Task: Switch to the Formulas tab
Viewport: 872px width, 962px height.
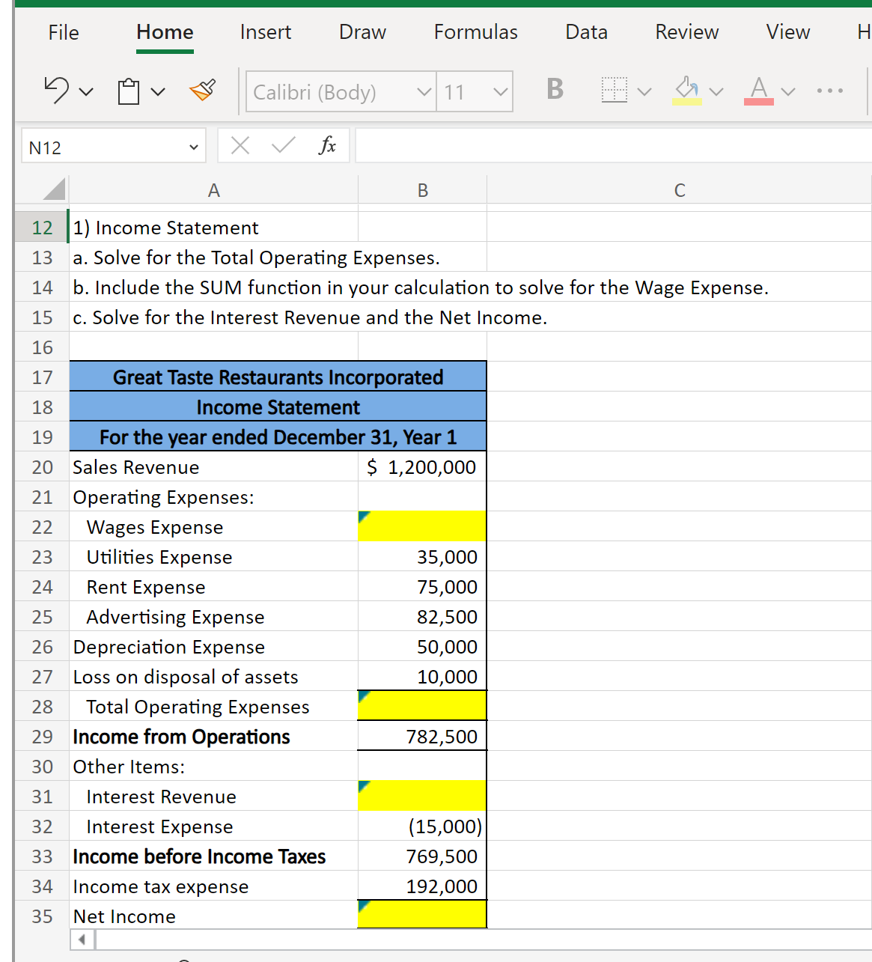Action: (x=475, y=32)
